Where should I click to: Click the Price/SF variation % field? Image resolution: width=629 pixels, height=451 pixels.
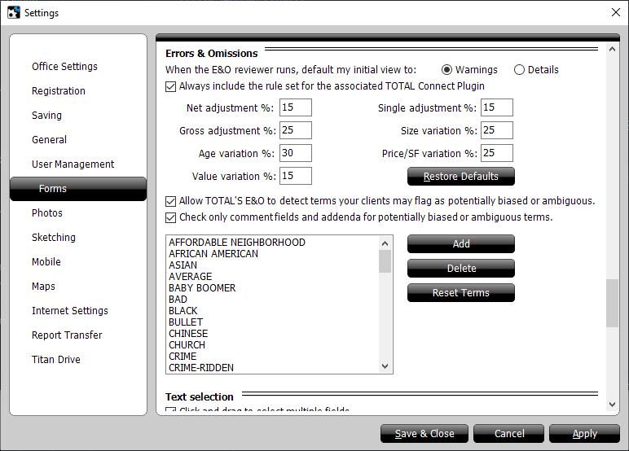pyautogui.click(x=496, y=153)
